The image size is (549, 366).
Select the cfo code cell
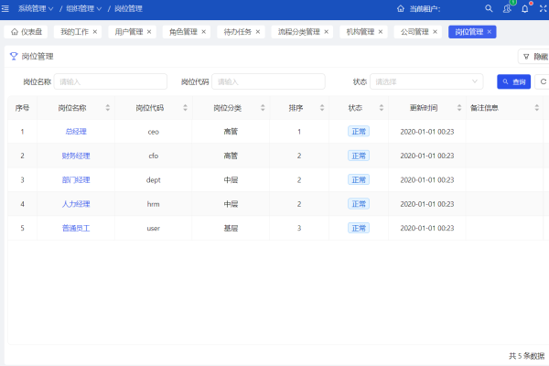154,156
